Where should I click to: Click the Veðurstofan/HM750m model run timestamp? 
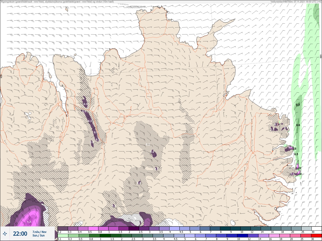pyautogui.click(x=296, y=2)
